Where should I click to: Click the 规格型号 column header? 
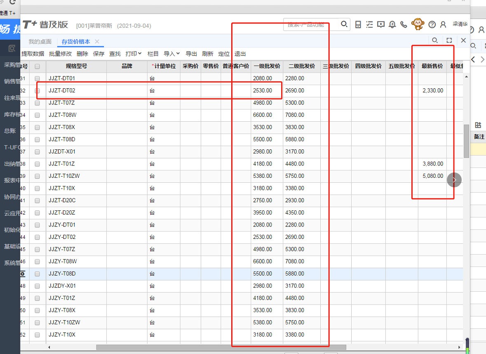click(76, 66)
